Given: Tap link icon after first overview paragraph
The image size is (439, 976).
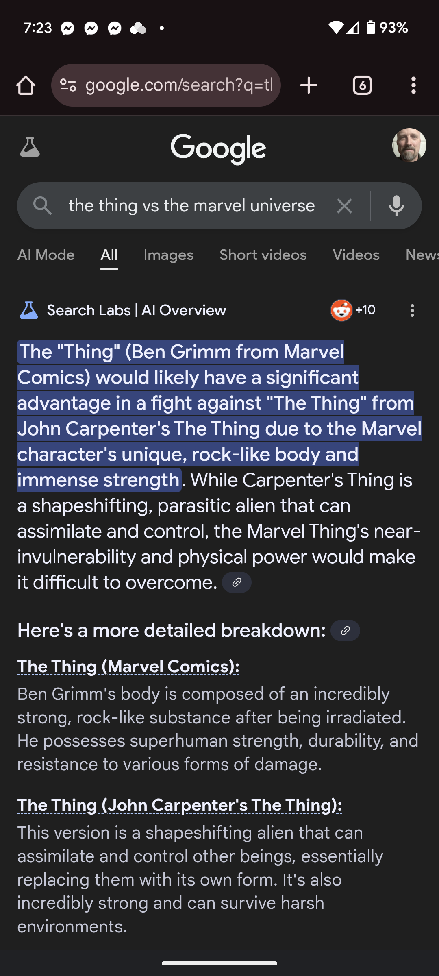Looking at the screenshot, I should (237, 582).
